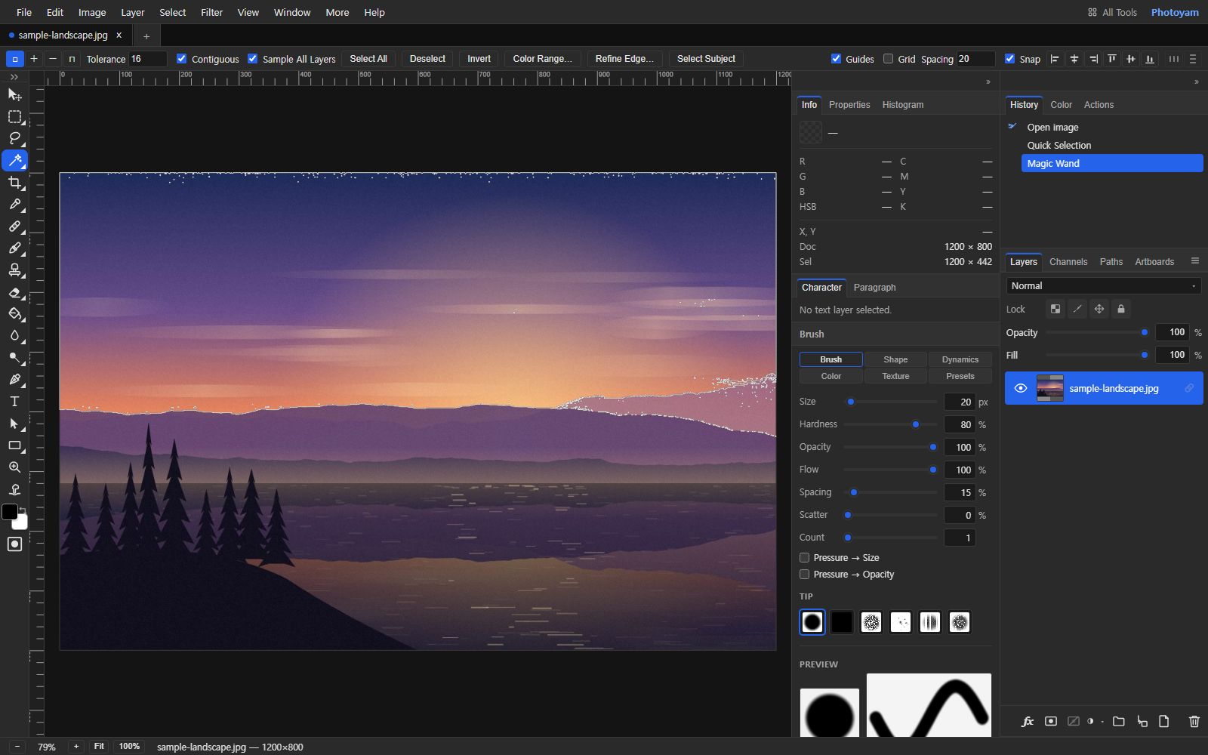Uncheck Sample All Layers
Screen dimensions: 1208x755
252,58
